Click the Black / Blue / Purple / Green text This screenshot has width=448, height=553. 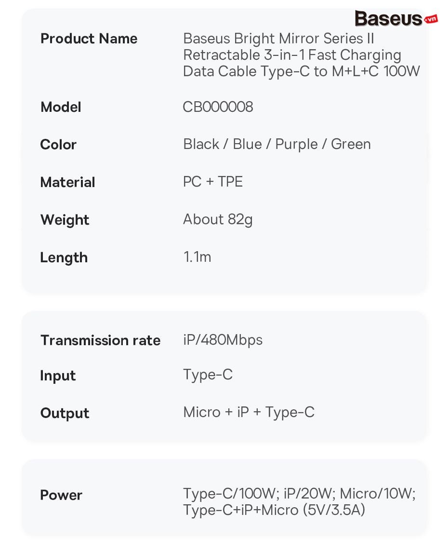[277, 145]
